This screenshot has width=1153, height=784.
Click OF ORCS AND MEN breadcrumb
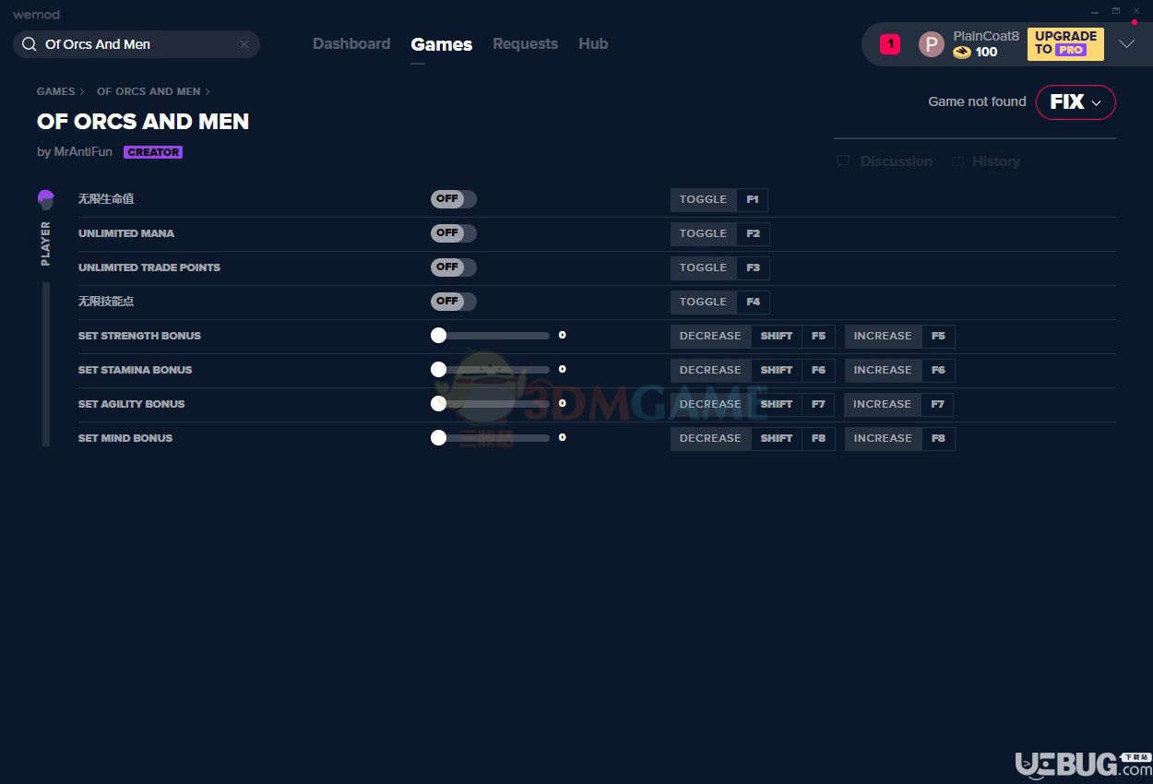coord(149,91)
